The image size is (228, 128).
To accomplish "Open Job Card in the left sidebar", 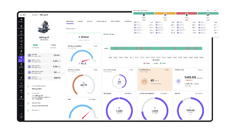I will (21, 98).
